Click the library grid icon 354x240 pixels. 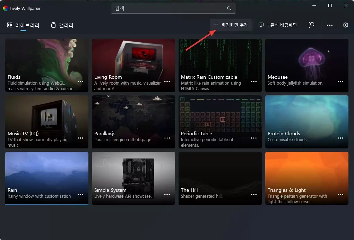point(10,25)
